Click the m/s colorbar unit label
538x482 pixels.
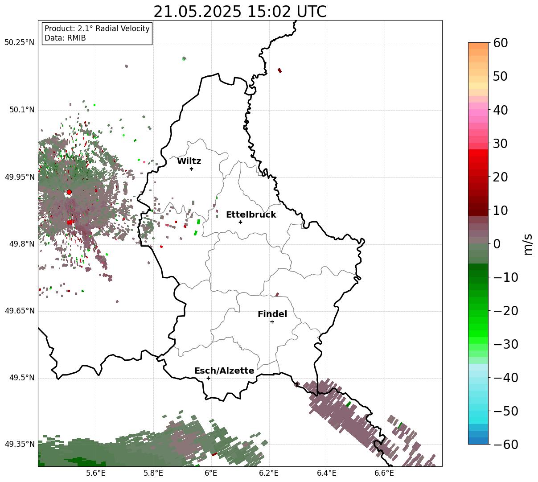(528, 243)
